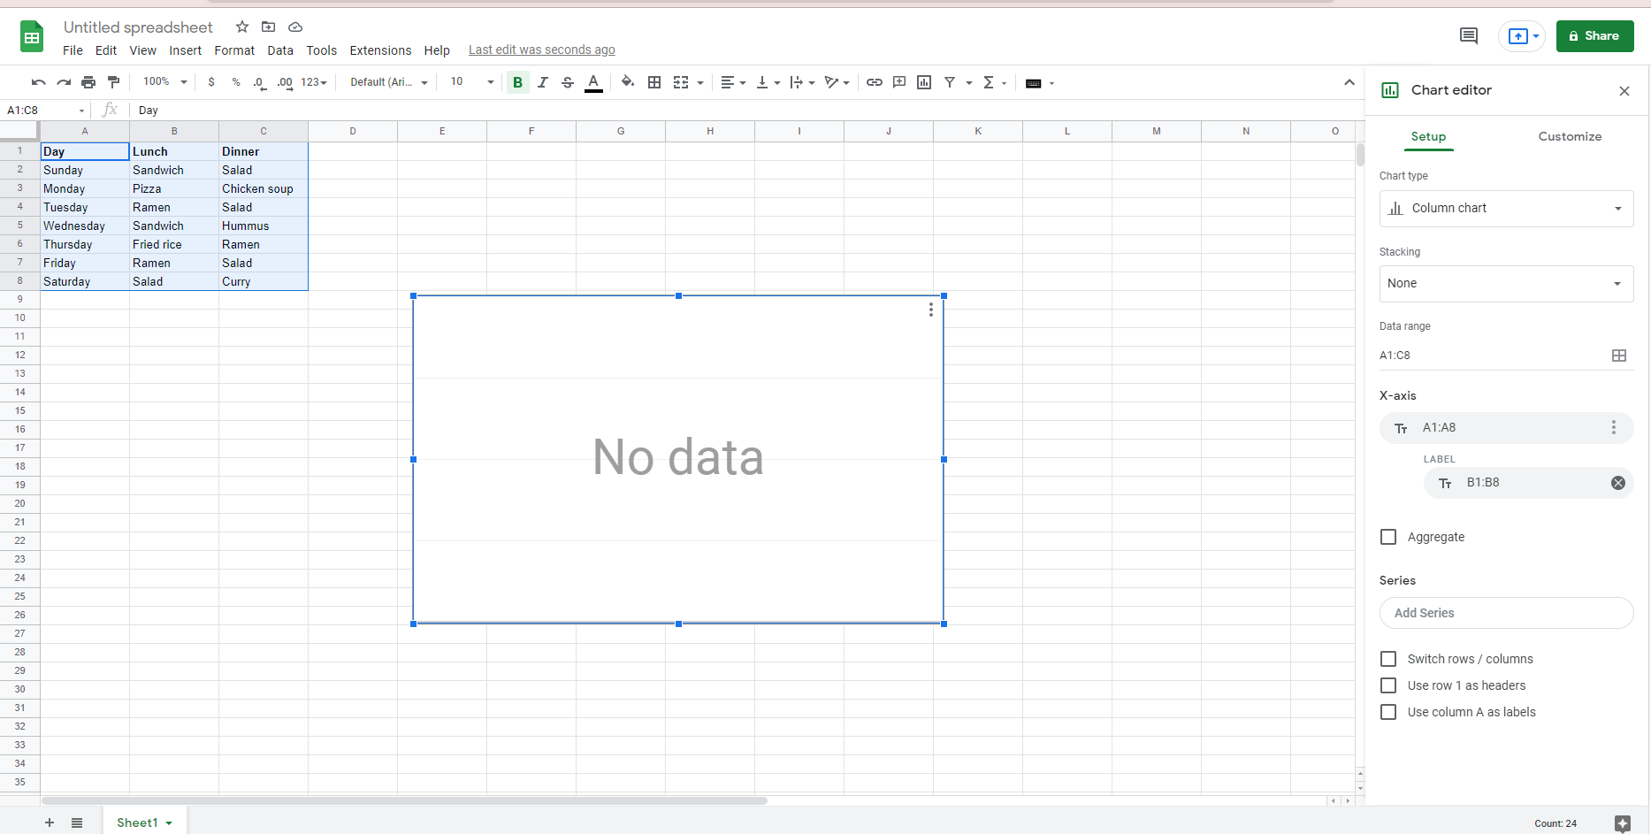The height and width of the screenshot is (834, 1651).
Task: Open the Extensions menu
Action: (380, 50)
